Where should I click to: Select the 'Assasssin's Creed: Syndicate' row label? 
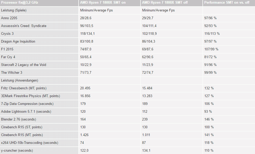pos(24,26)
